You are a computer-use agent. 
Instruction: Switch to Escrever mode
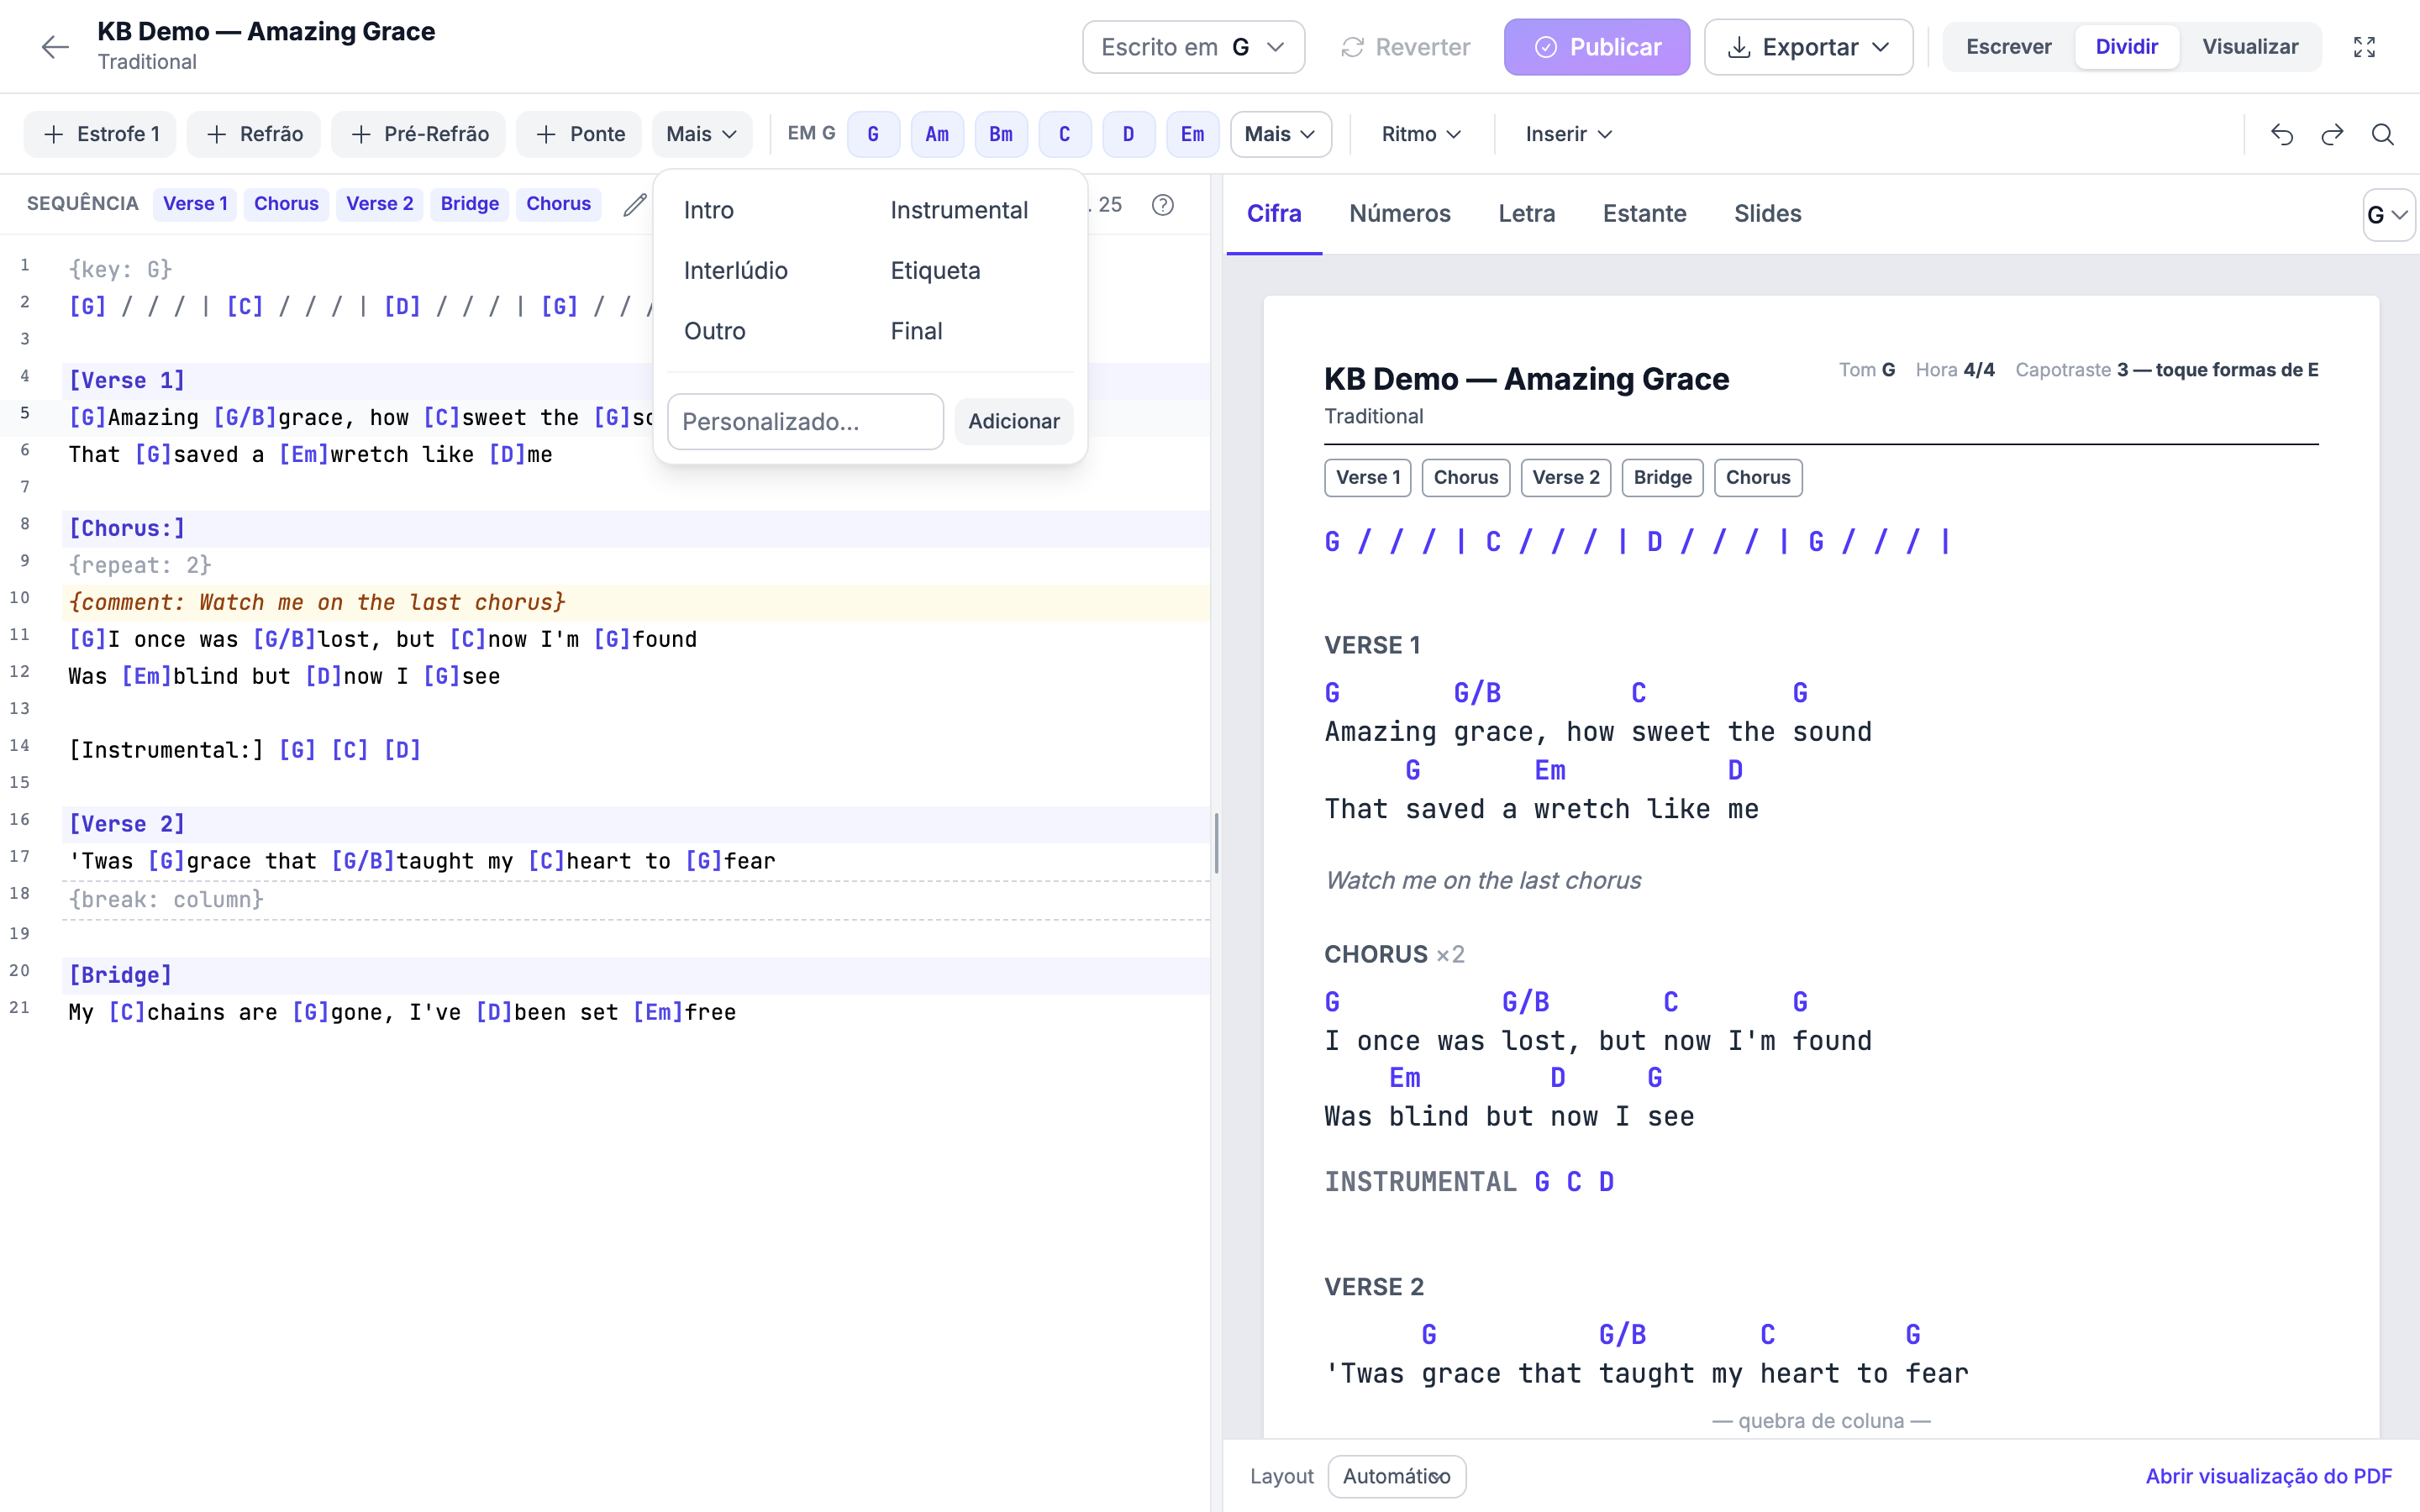click(x=2008, y=47)
